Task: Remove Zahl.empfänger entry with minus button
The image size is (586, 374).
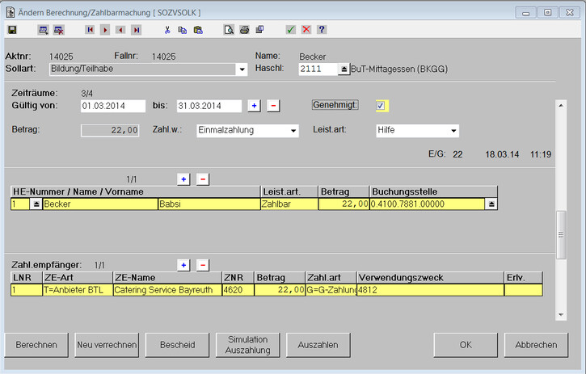Action: click(x=202, y=264)
